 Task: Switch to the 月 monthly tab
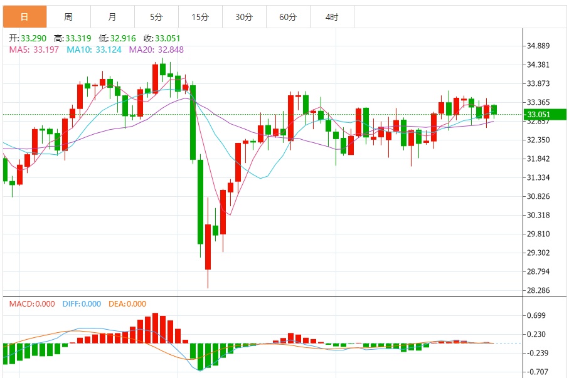click(112, 17)
